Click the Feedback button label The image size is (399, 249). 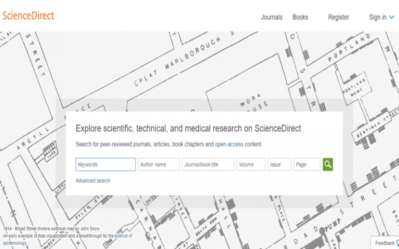click(x=384, y=243)
